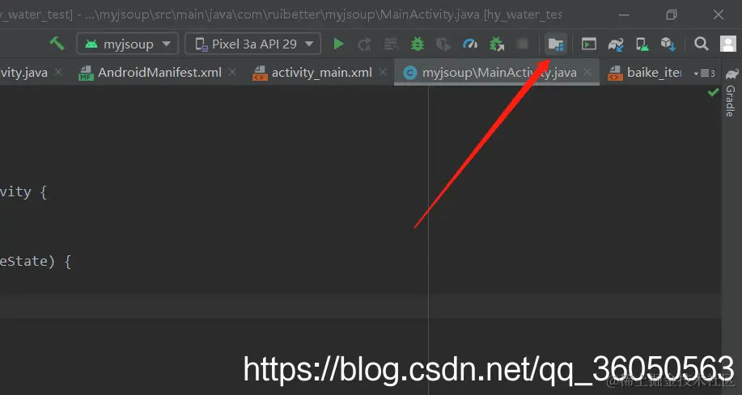Close the myjsoup\MainActivity.java tab

(587, 72)
